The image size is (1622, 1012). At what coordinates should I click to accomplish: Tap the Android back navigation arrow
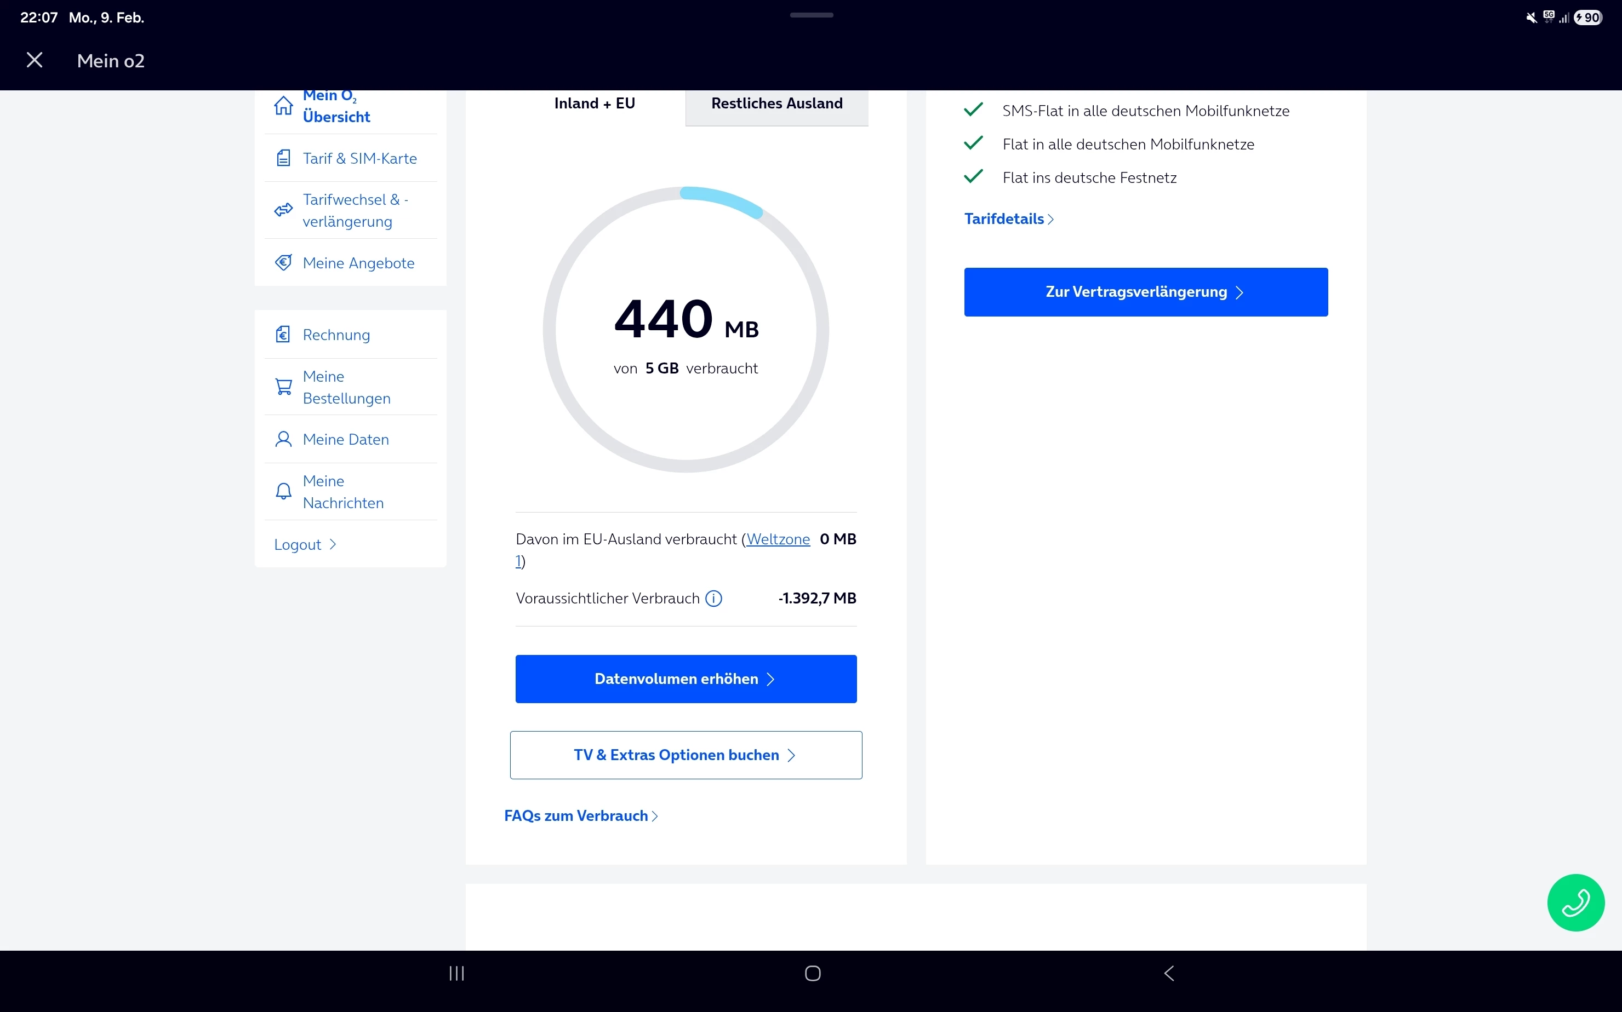(x=1169, y=973)
